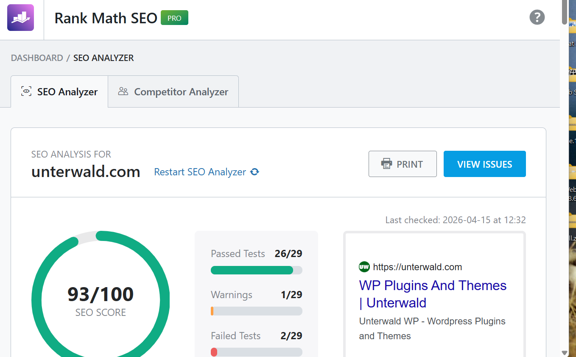Click the Passed Tests 26/29 value
576x357 pixels.
pyautogui.click(x=288, y=254)
